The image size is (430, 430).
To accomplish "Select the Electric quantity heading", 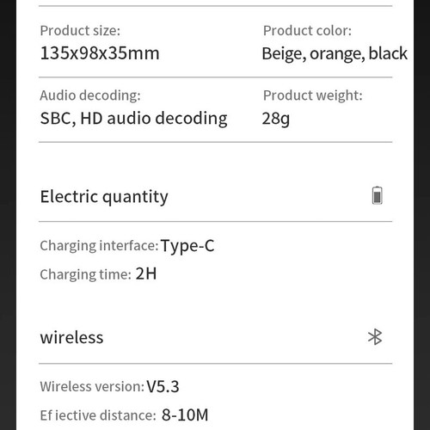I will 104,197.
